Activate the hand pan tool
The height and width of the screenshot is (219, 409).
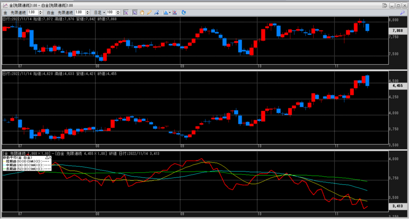pyautogui.click(x=142, y=12)
